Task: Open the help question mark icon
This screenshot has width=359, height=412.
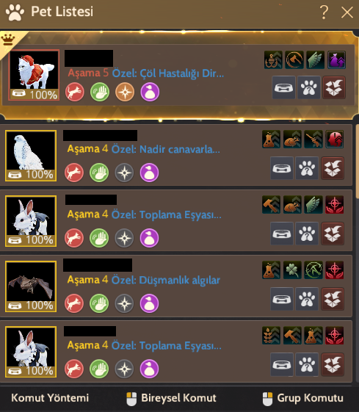Action: point(324,12)
